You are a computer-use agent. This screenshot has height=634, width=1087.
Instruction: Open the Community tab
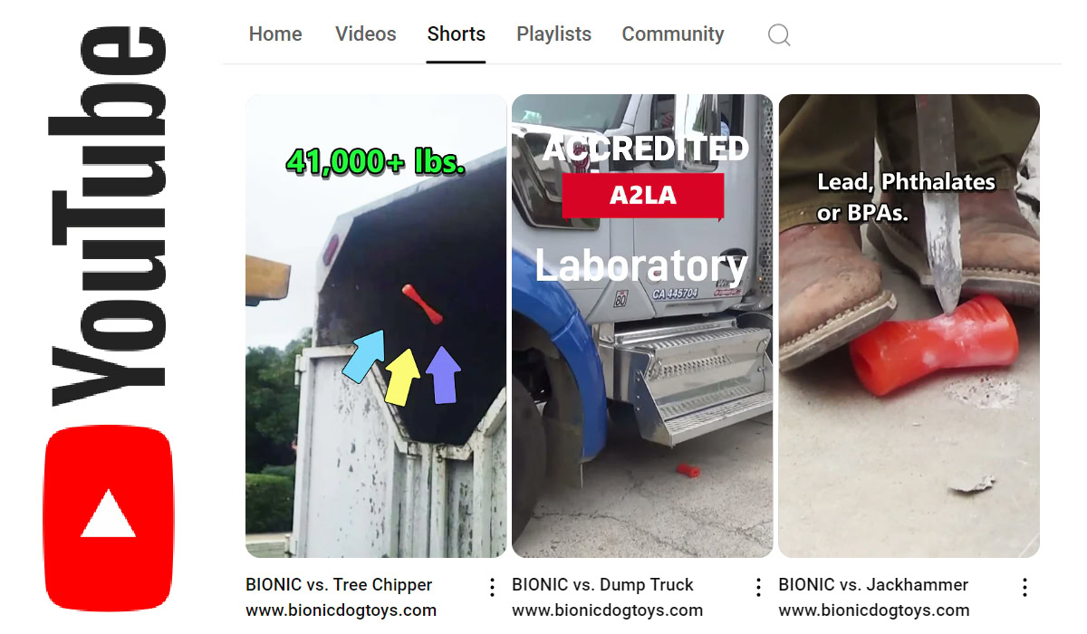pos(673,34)
